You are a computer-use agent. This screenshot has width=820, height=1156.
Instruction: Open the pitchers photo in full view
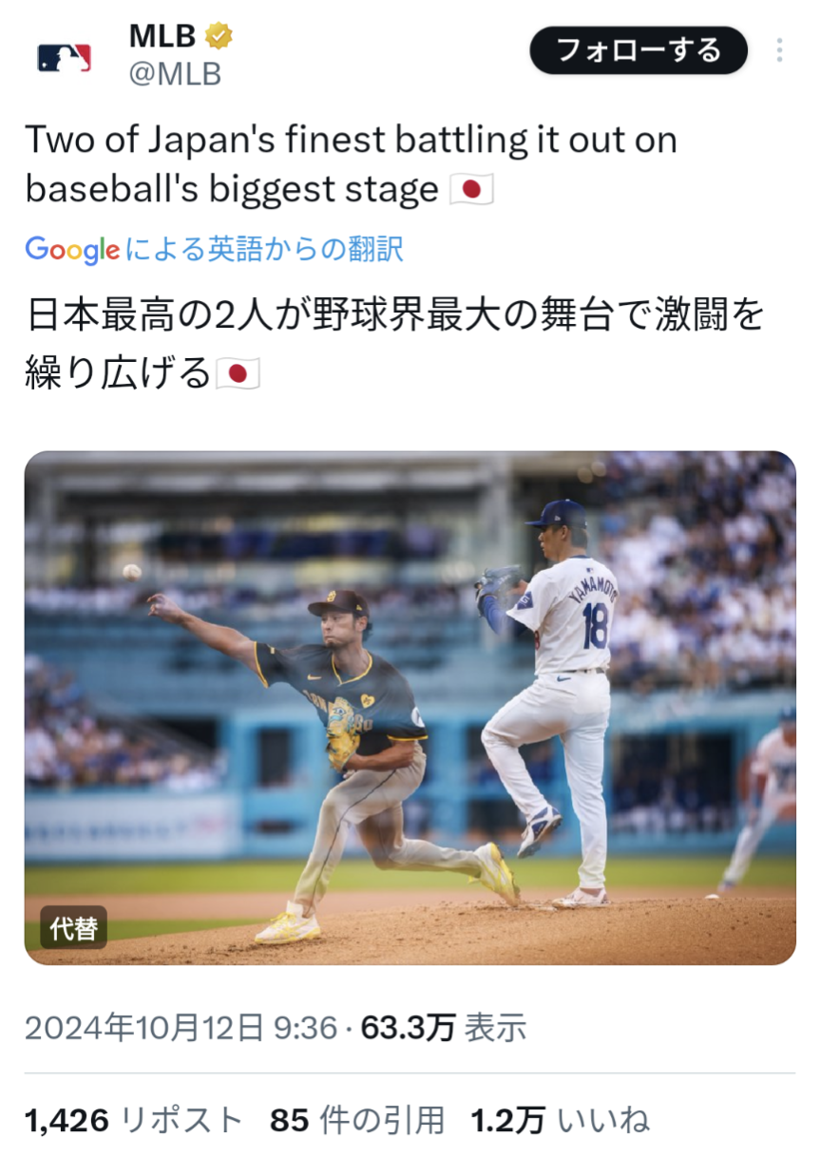click(x=410, y=708)
